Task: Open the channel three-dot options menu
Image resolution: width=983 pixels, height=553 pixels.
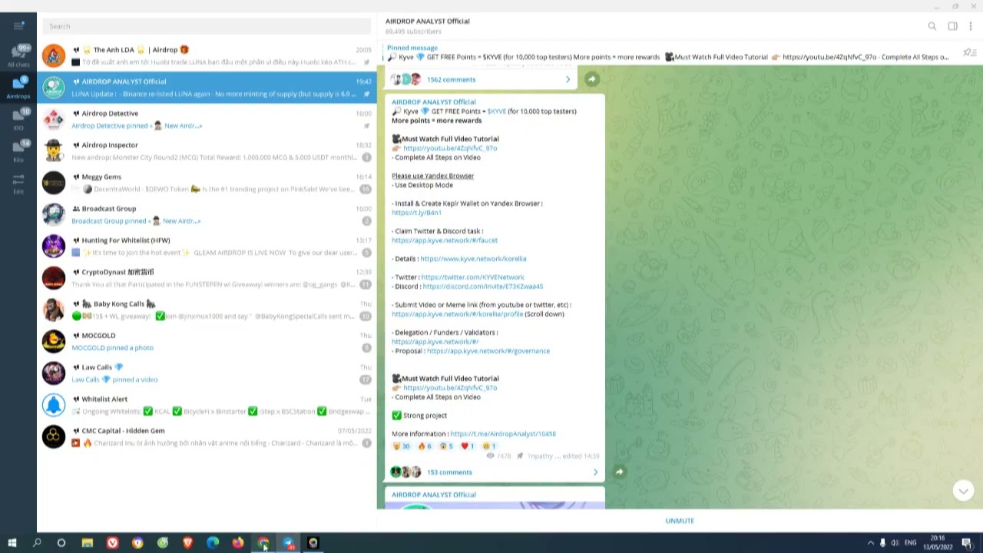Action: pyautogui.click(x=971, y=26)
